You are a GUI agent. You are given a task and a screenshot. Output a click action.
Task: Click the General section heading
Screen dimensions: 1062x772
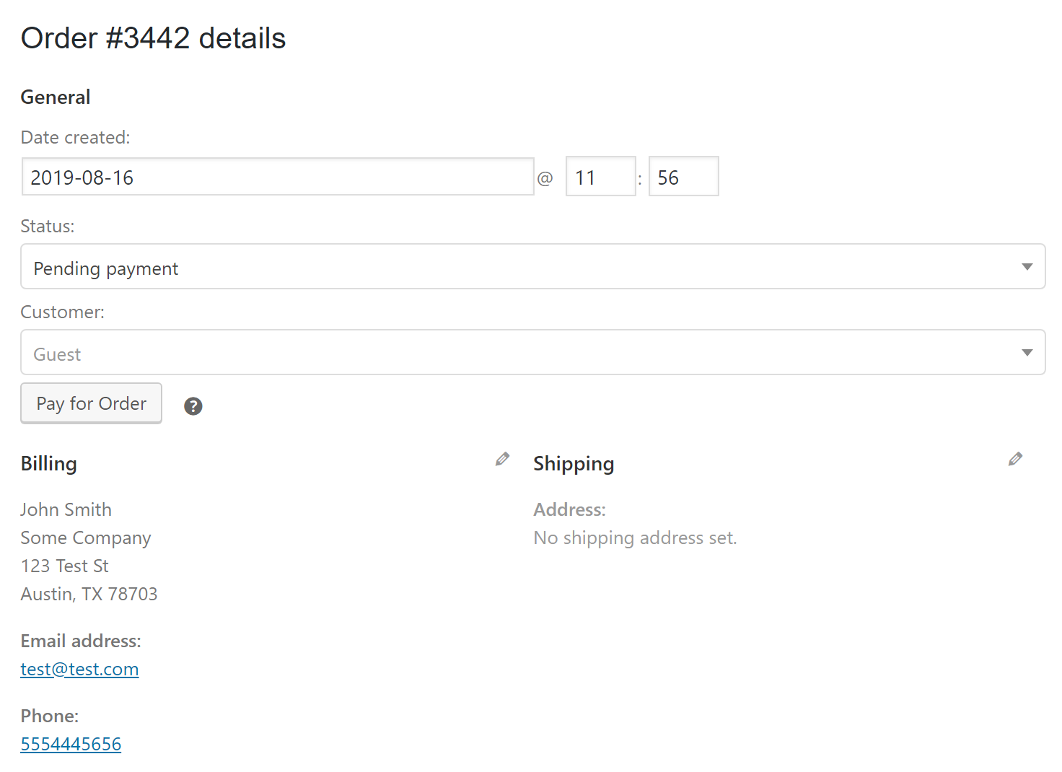click(x=56, y=97)
